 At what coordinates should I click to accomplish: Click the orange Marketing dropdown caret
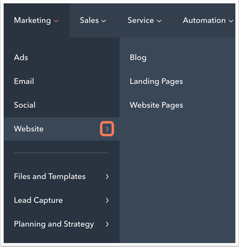point(56,21)
